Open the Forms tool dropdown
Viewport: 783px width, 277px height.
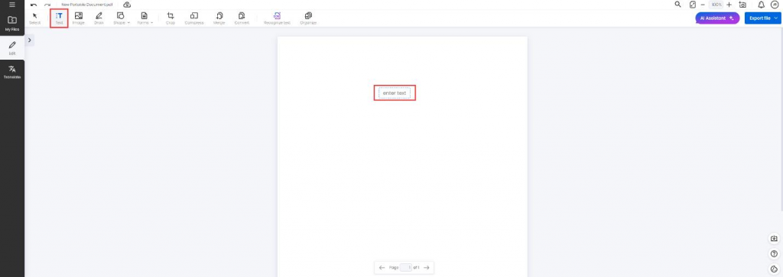(x=145, y=18)
